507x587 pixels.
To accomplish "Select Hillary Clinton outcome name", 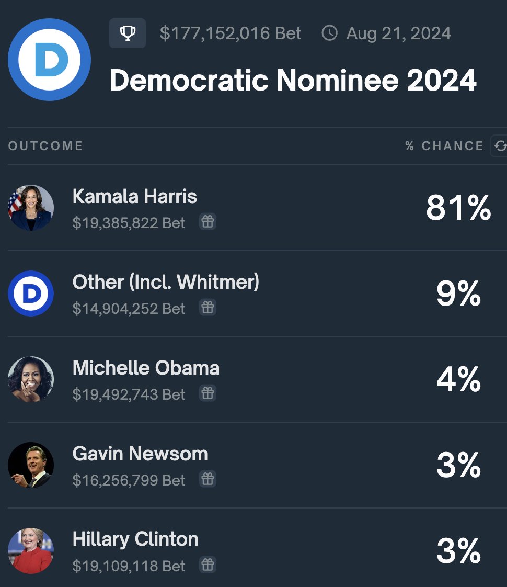I will tap(135, 539).
